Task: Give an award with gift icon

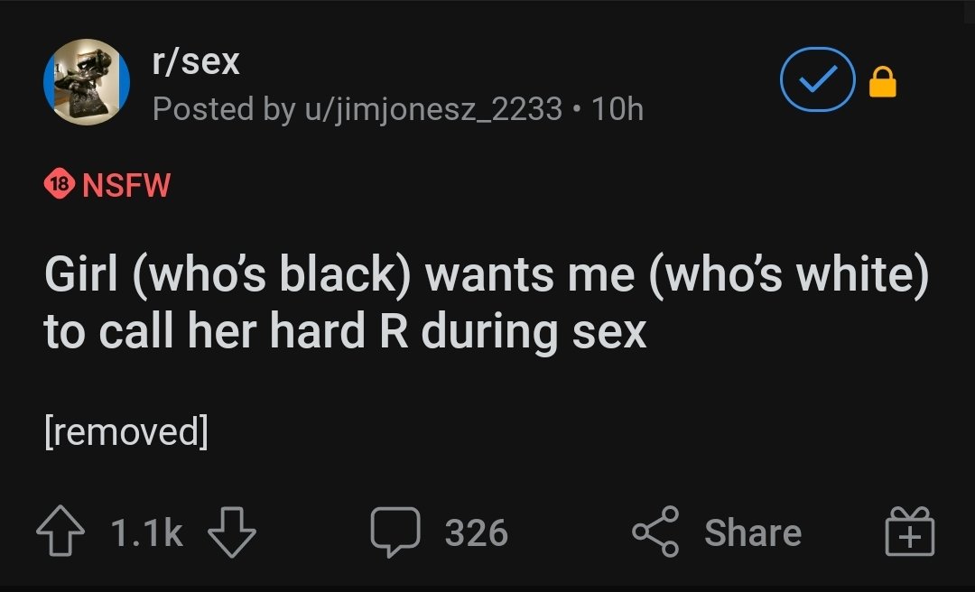Action: 910,532
